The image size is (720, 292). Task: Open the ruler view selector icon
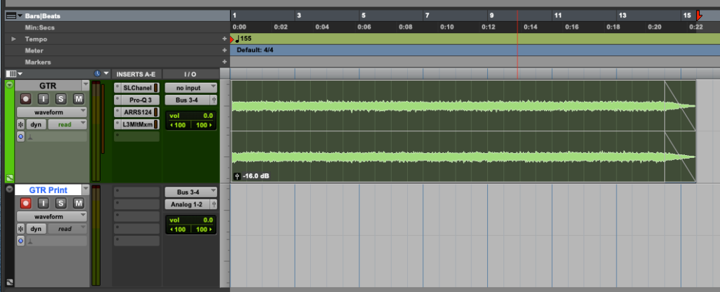pos(11,15)
